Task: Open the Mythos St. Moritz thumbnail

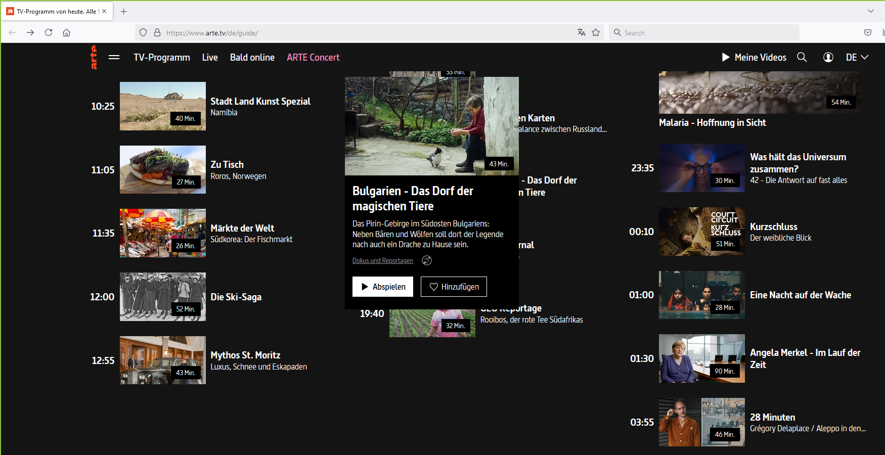Action: [x=163, y=360]
